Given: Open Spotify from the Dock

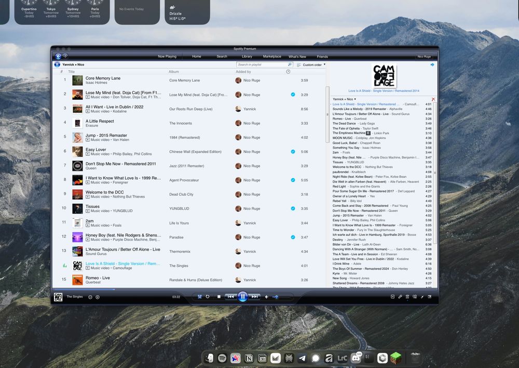Looking at the screenshot, I should 223,358.
